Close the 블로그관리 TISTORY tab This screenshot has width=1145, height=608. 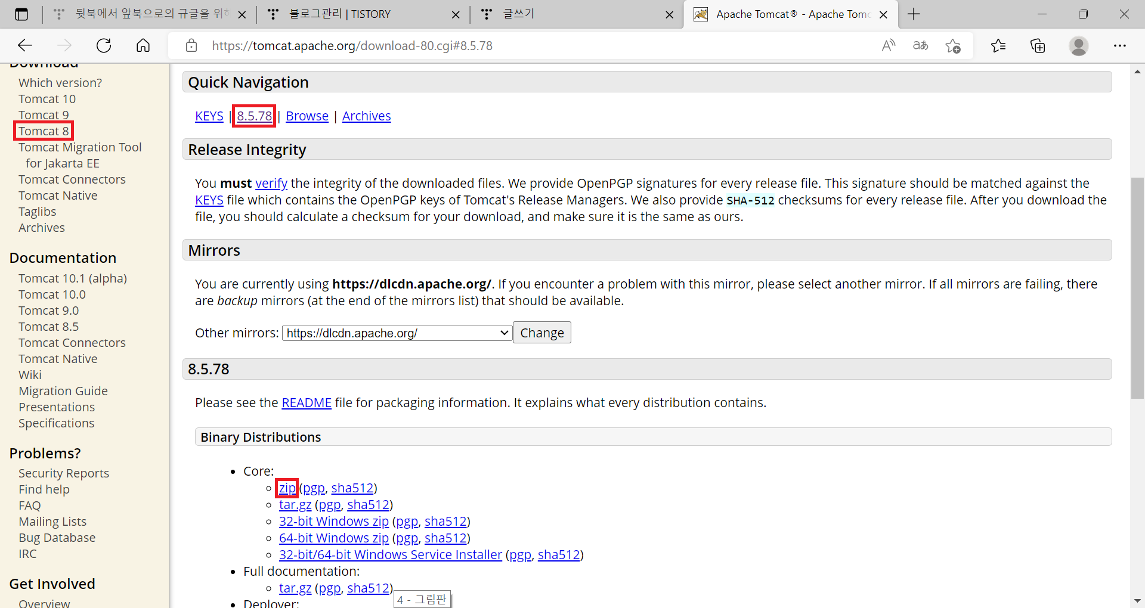pos(456,14)
